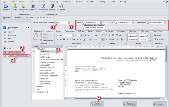This screenshot has height=107, width=169.
Task: Switch to the Paginaopmaak ribbon tab
Action: [70, 31]
